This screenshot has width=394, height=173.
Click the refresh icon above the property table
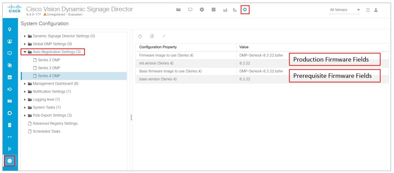coord(140,36)
